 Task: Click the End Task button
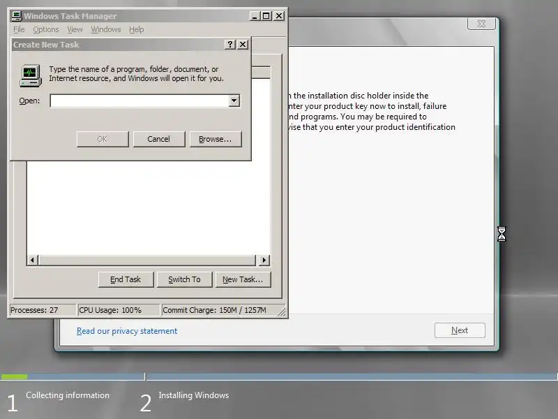126,280
